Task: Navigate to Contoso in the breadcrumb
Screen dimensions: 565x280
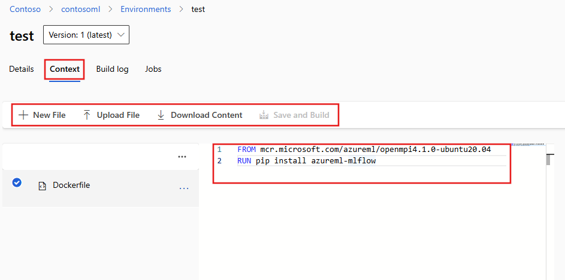Action: point(25,10)
